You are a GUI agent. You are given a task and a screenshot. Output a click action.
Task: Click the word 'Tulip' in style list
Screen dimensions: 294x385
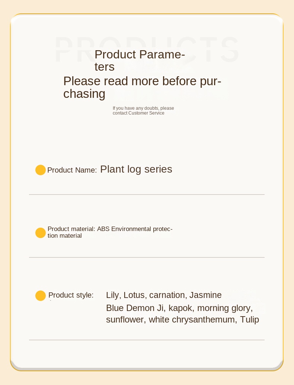250,320
